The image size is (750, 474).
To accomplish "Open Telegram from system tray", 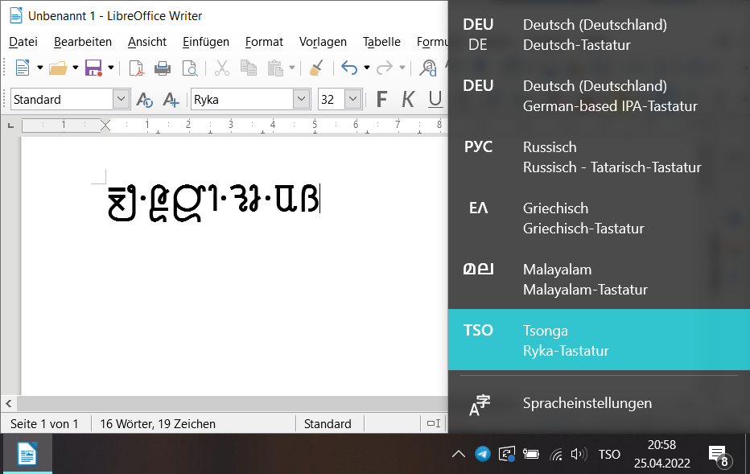I will click(482, 454).
